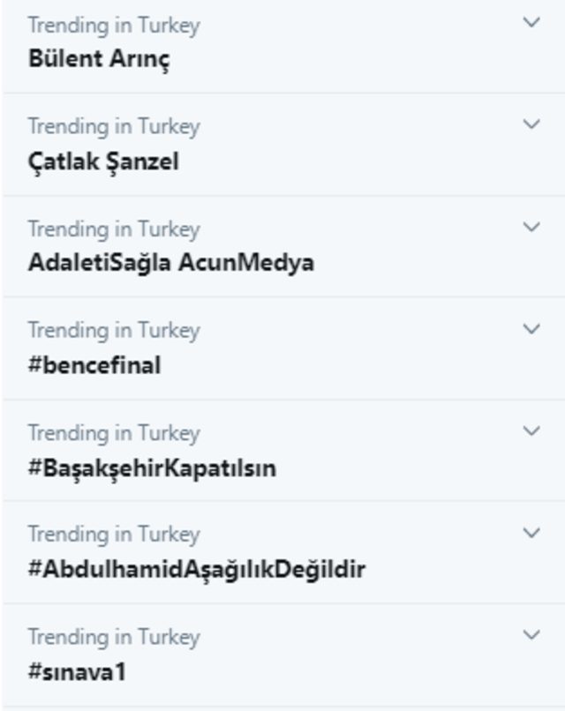
Task: Expand chevron next to Çatlak Şanzel
Action: [531, 124]
